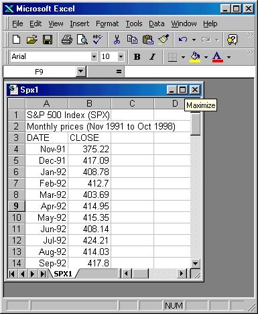The width and height of the screenshot is (258, 314).
Task: Open the Data menu
Action: (157, 23)
